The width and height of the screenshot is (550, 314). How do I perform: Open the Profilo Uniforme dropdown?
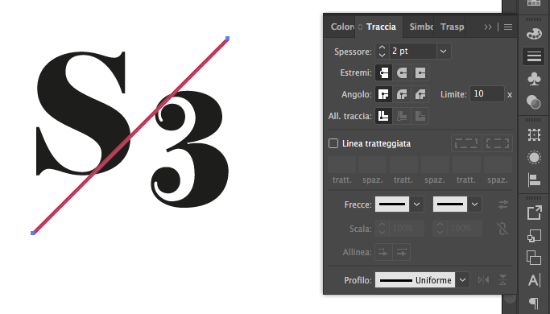pyautogui.click(x=462, y=280)
